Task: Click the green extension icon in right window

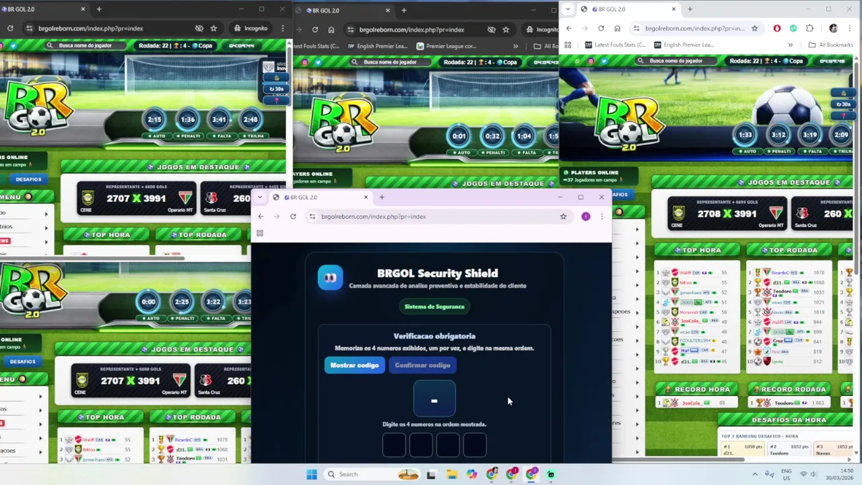Action: point(793,28)
